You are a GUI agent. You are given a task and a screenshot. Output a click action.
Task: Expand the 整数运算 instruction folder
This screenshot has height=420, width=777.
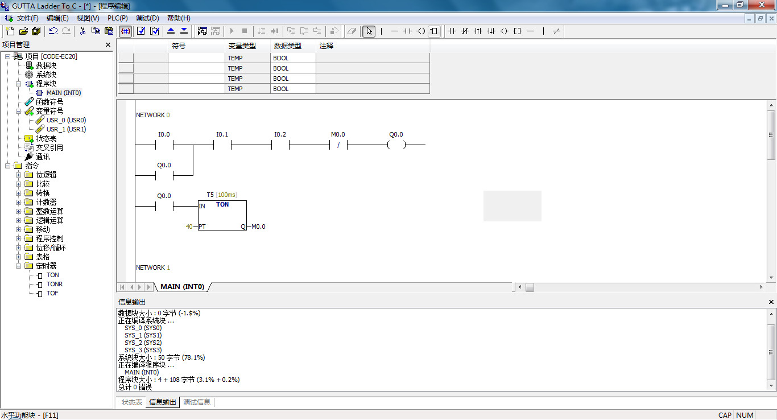tap(19, 211)
